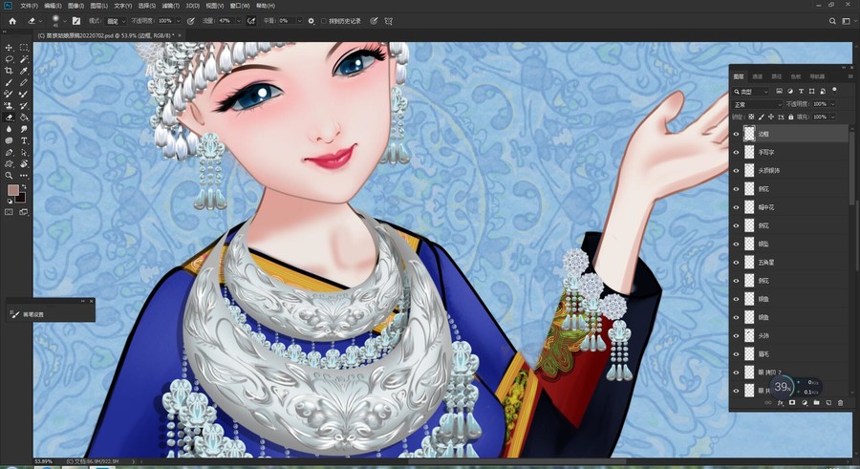
Task: Click the foreground color swatch
Action: [x=12, y=190]
